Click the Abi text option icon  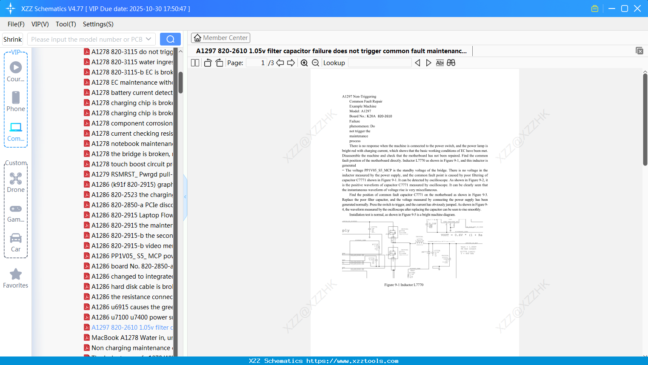coord(440,63)
